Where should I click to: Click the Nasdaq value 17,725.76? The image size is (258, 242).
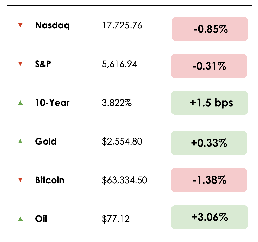pos(122,25)
